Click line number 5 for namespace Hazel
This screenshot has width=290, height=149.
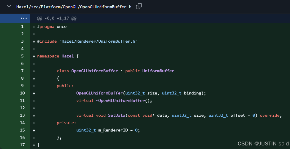[22, 56]
